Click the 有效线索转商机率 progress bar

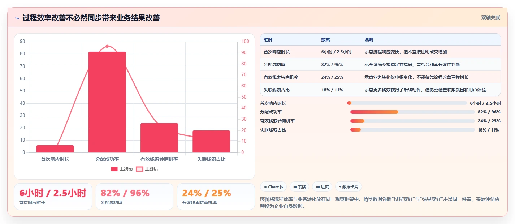[412, 121]
